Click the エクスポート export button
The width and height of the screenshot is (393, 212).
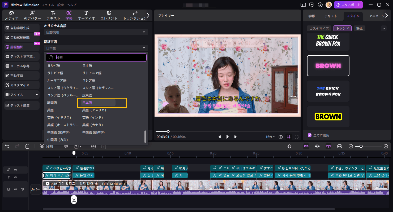coord(348,5)
